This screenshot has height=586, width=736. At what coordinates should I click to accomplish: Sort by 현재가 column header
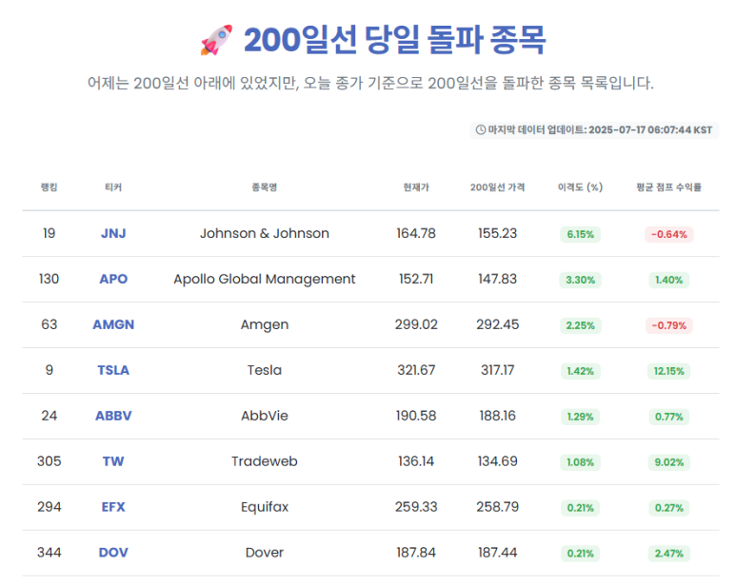click(416, 187)
